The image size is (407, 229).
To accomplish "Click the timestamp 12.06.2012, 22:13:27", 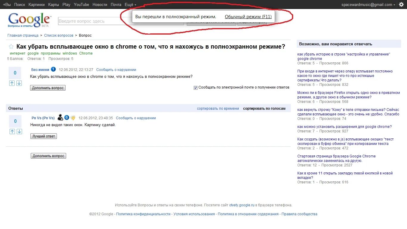I will point(76,70).
